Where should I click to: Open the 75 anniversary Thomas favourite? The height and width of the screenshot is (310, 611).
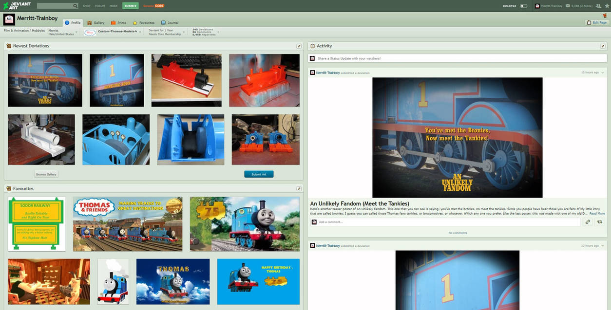[245, 224]
